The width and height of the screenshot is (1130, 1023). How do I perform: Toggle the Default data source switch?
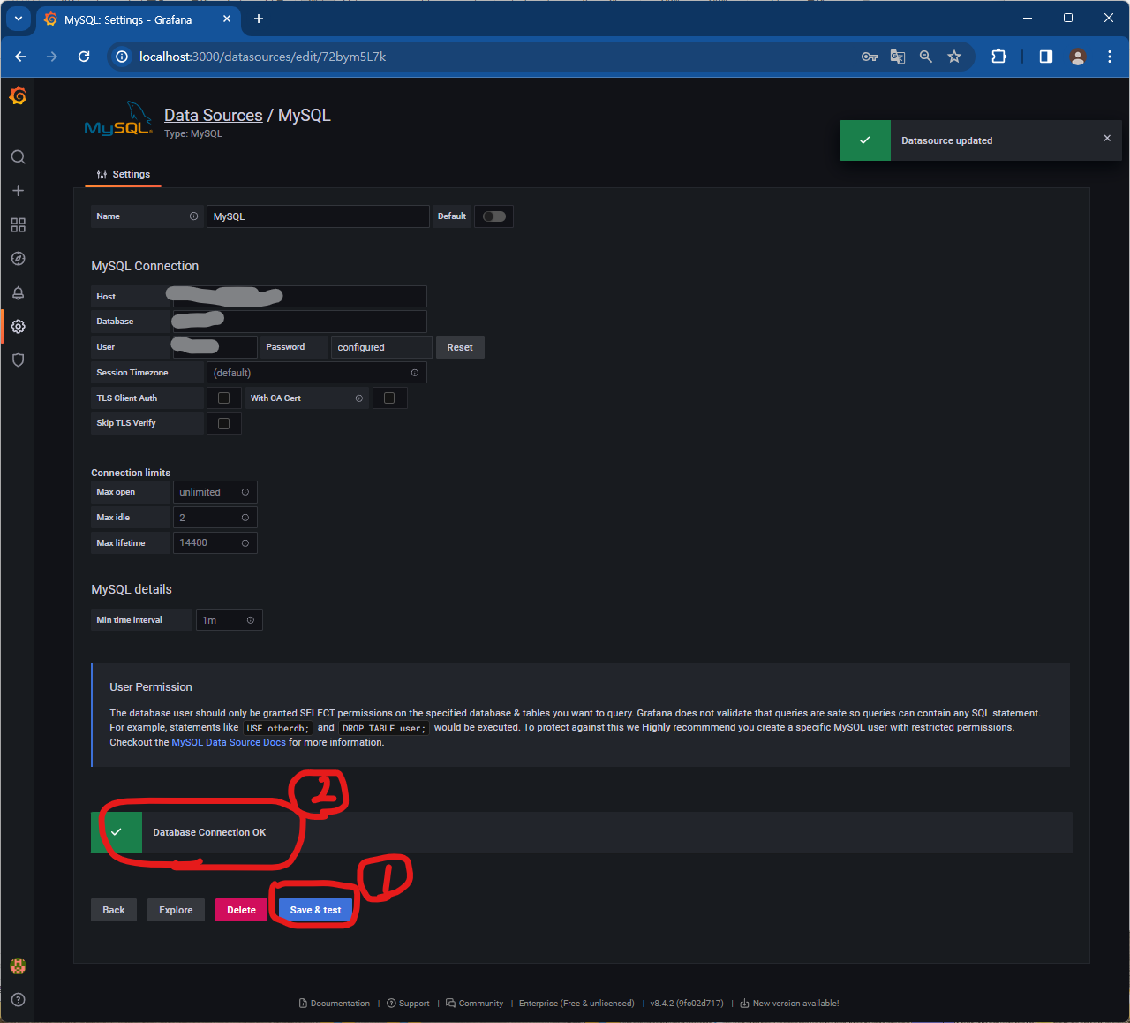coord(494,216)
